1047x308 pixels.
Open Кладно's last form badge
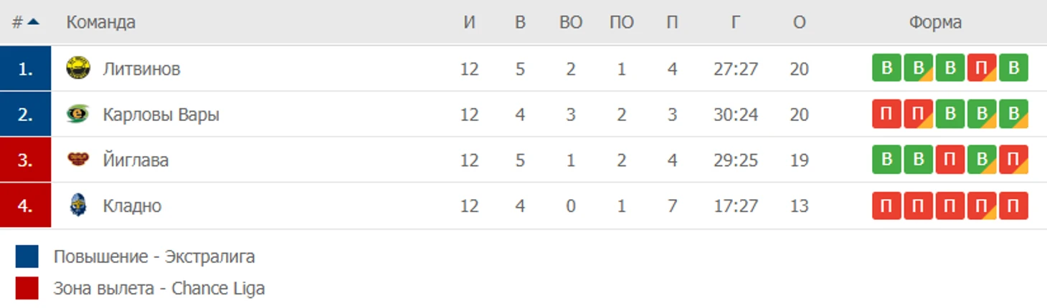tap(1013, 206)
